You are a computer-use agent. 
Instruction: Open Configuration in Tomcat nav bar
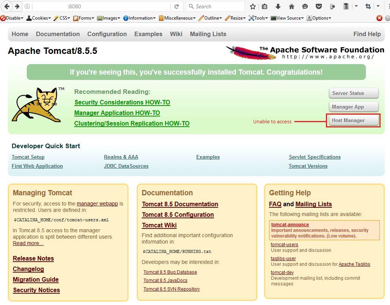point(107,34)
